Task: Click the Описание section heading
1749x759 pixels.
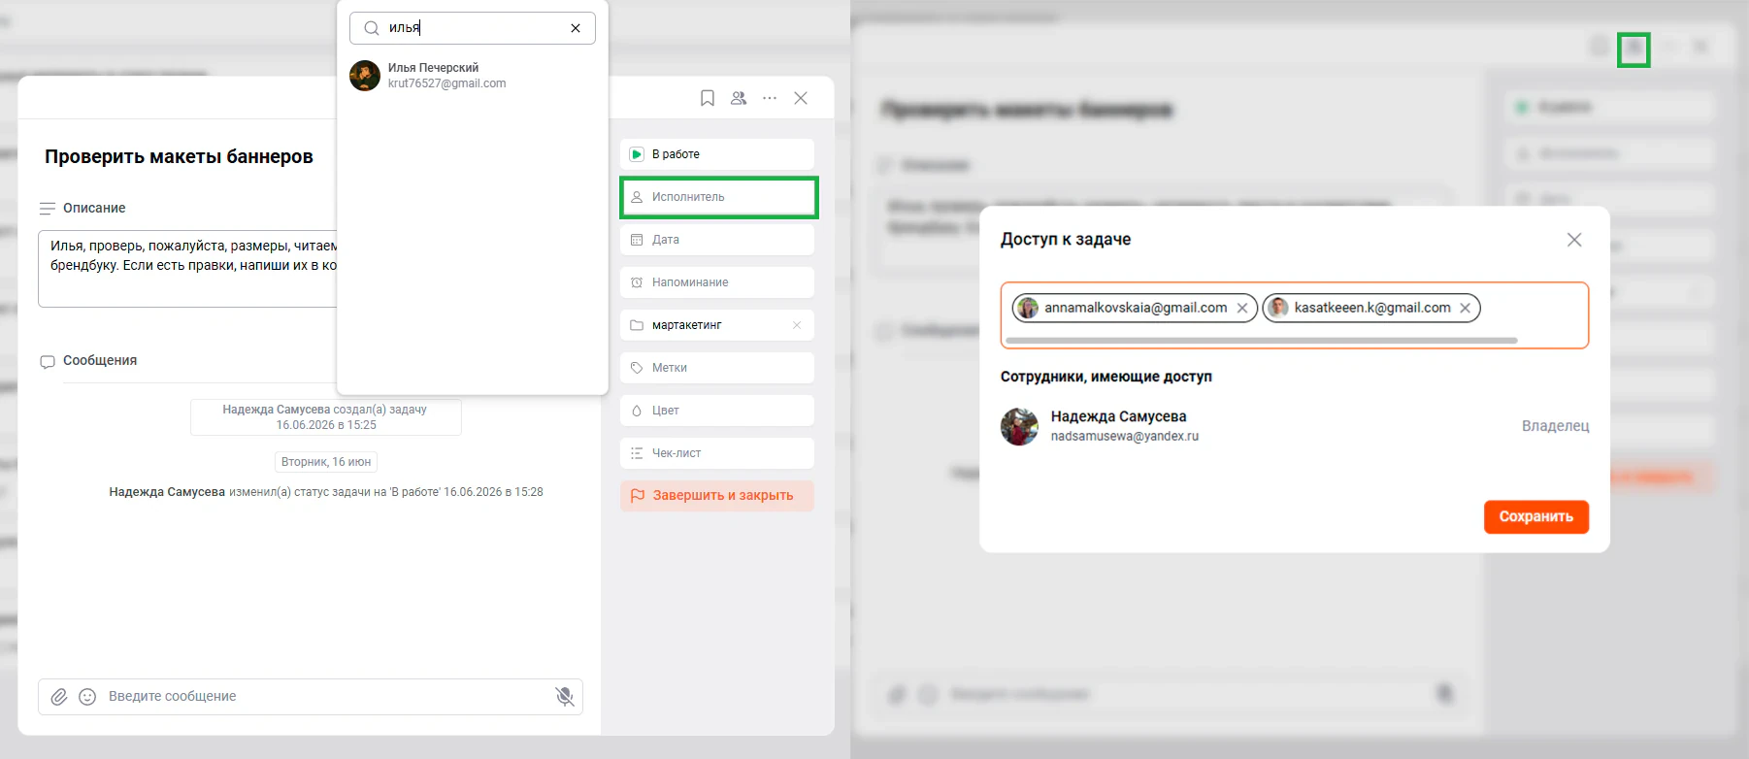Action: (94, 208)
